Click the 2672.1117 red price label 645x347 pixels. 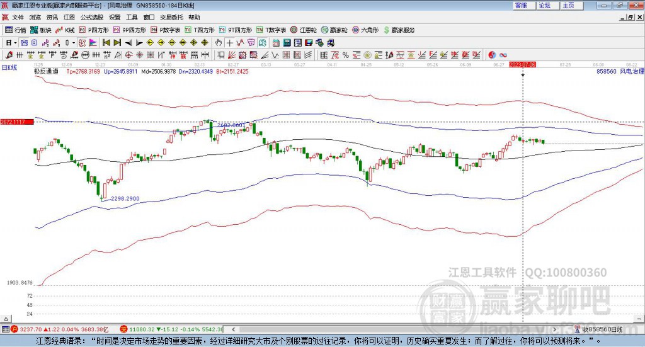16,122
